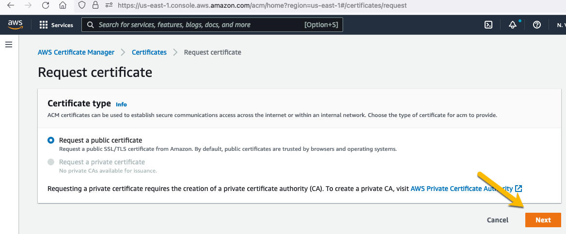Expand the hamburger side navigation
Screen dimensions: 566x234
[9, 44]
